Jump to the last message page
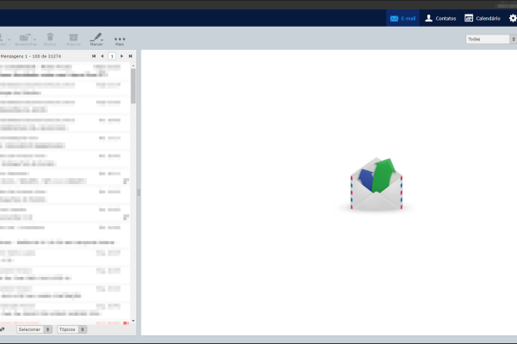This screenshot has width=517, height=344. (x=130, y=56)
